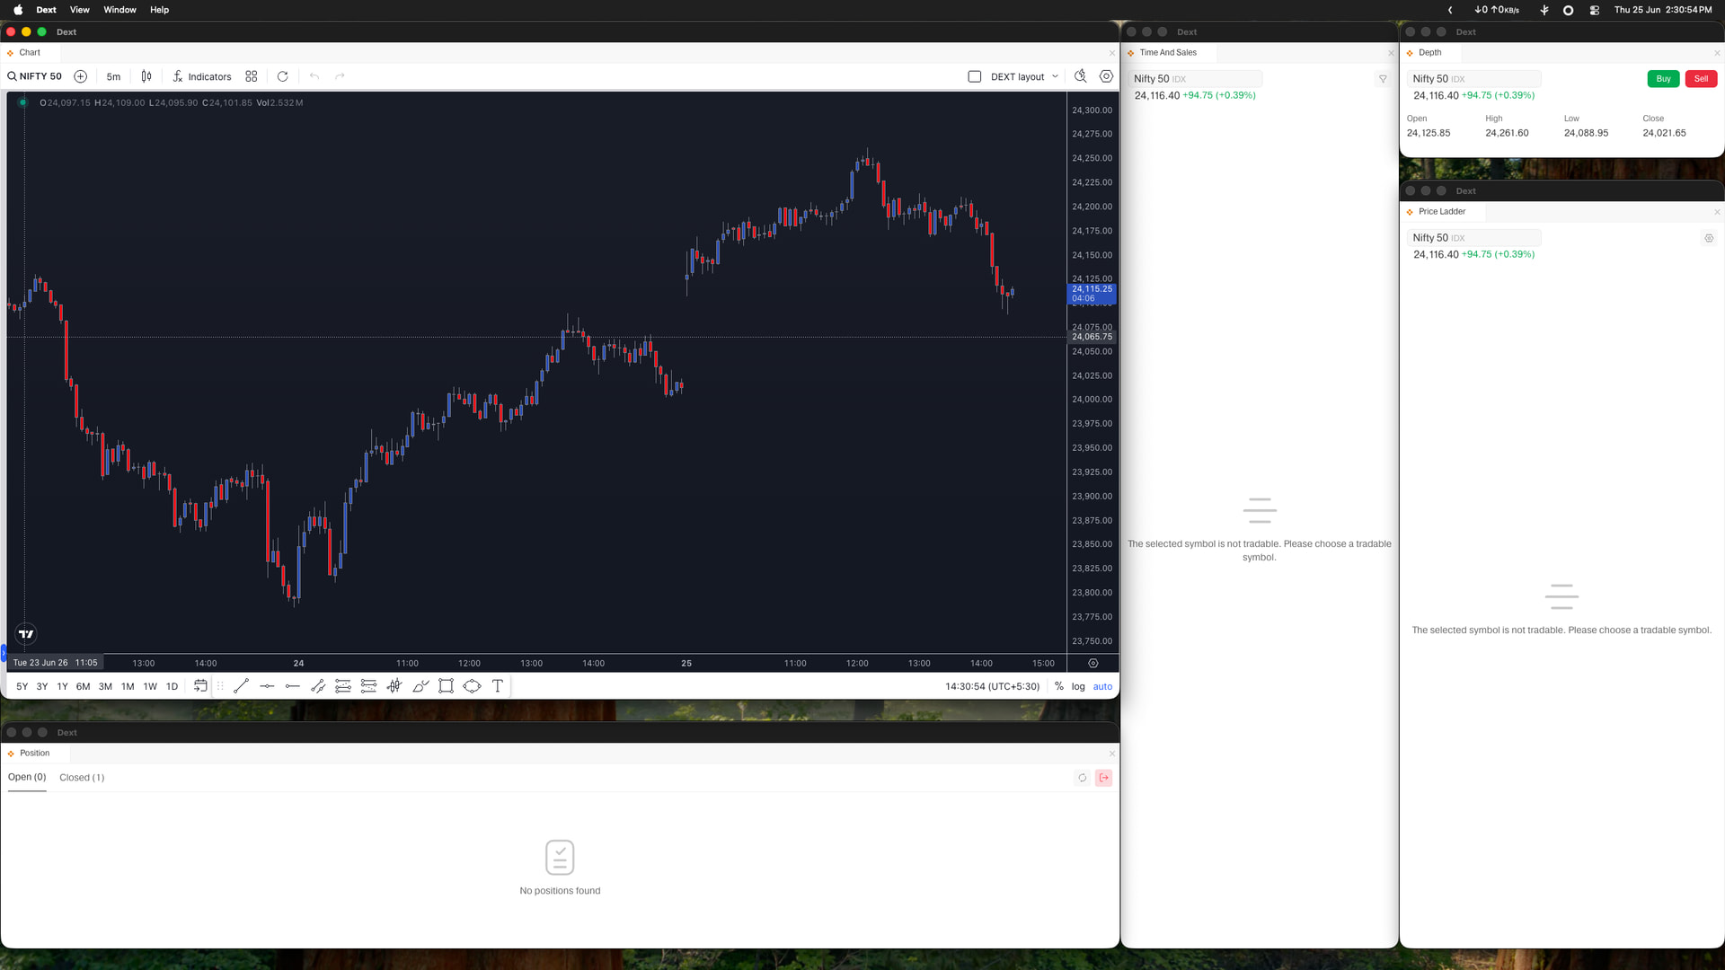
Task: Click the compare or add symbol plus icon
Action: pos(80,76)
